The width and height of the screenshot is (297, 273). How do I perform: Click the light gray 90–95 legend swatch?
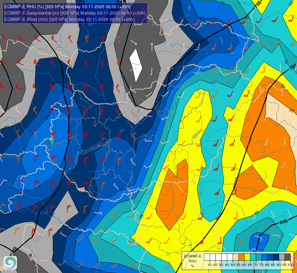coord(282,257)
